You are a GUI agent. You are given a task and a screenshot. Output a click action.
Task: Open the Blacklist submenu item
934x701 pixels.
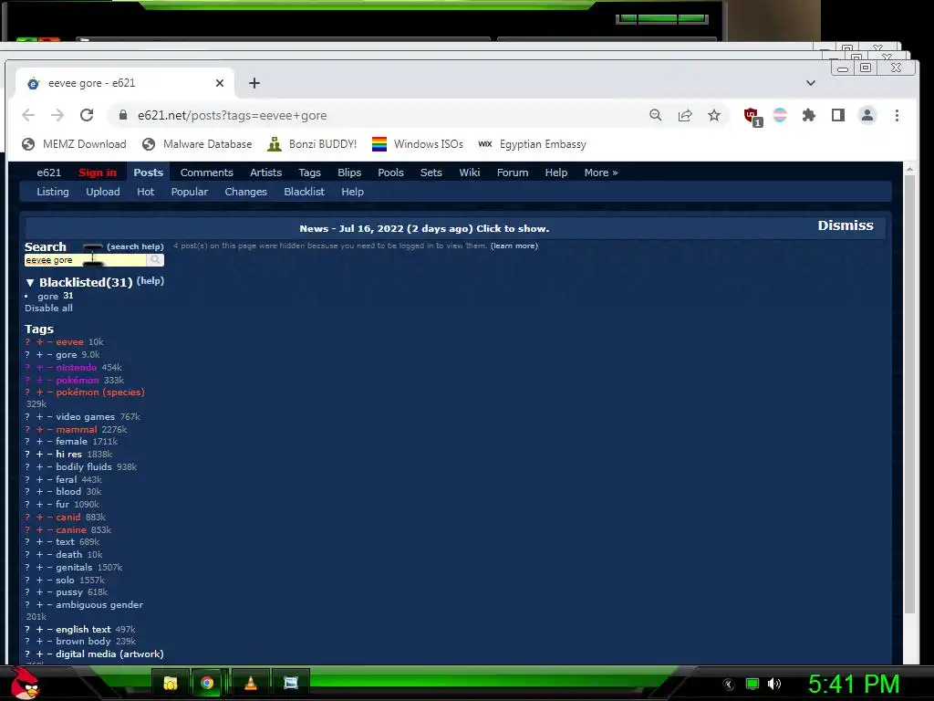304,192
